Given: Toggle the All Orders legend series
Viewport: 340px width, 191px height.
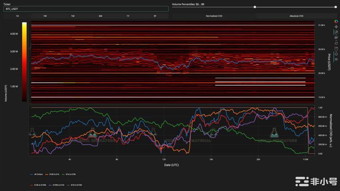Looking at the screenshot, I should 38,174.
